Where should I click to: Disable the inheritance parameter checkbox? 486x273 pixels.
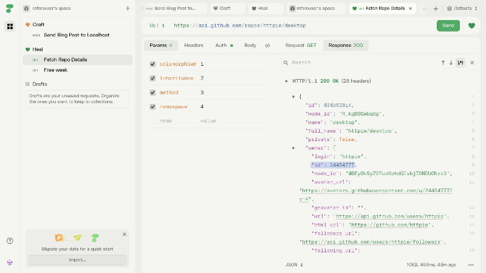pyautogui.click(x=152, y=78)
